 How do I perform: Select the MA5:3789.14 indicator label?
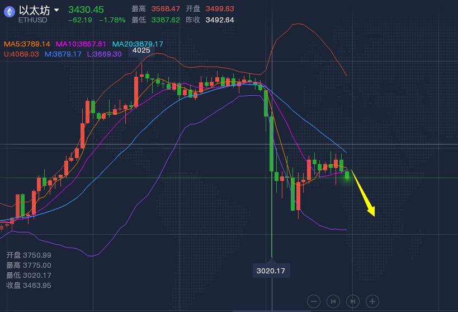tap(27, 44)
